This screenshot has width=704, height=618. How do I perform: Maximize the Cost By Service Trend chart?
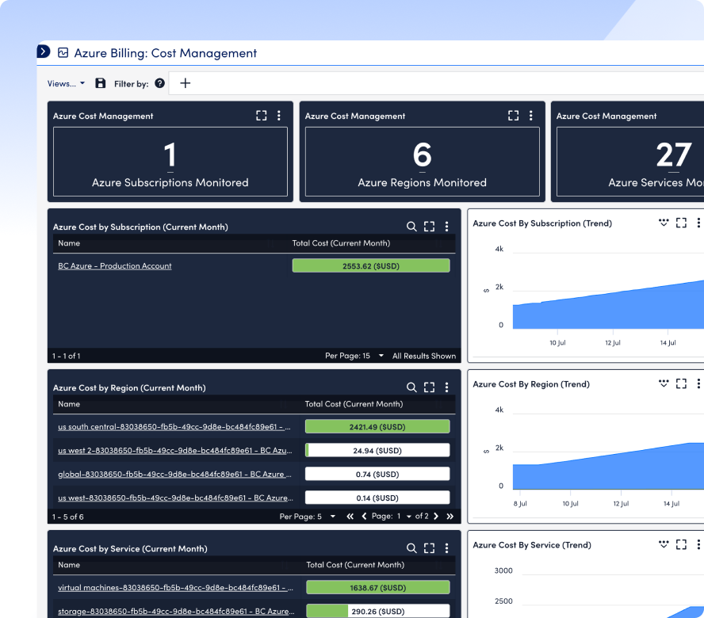tap(681, 544)
